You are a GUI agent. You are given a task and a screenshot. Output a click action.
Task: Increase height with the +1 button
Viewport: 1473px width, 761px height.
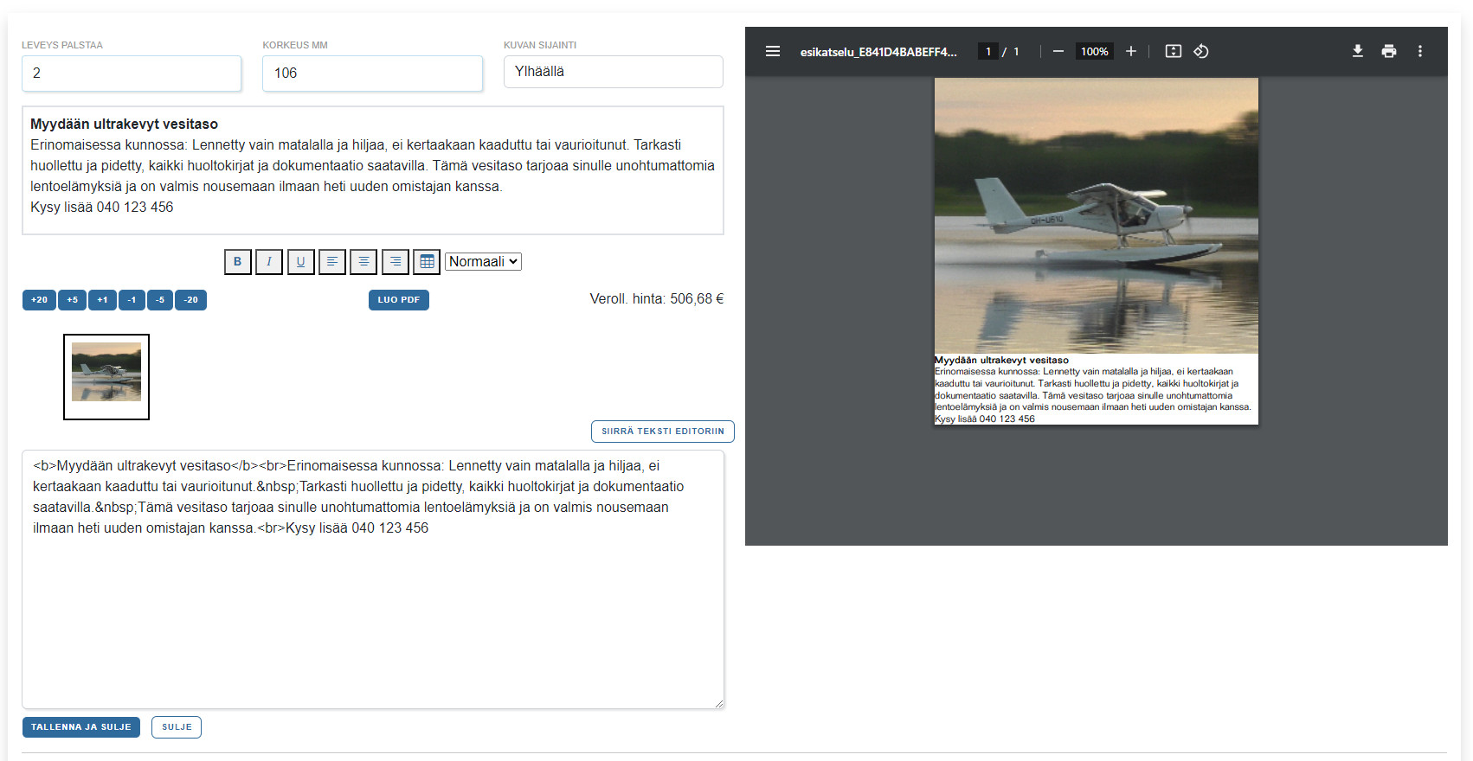(102, 300)
